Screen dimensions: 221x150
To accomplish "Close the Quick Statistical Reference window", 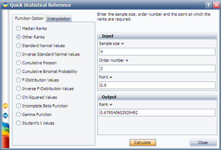I will pyautogui.click(x=216, y=5).
